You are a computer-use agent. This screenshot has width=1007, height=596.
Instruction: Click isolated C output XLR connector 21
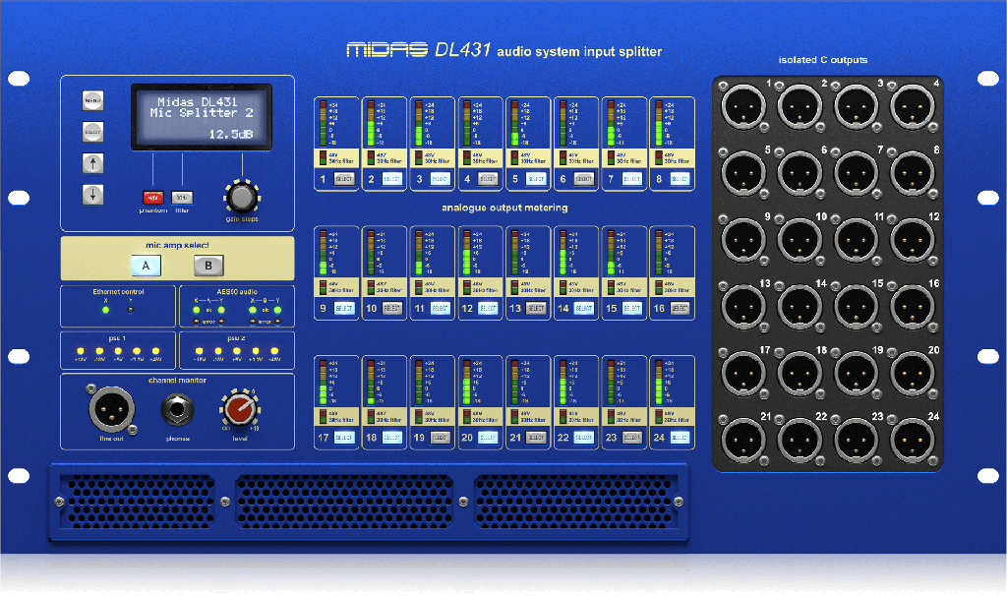pyautogui.click(x=743, y=440)
